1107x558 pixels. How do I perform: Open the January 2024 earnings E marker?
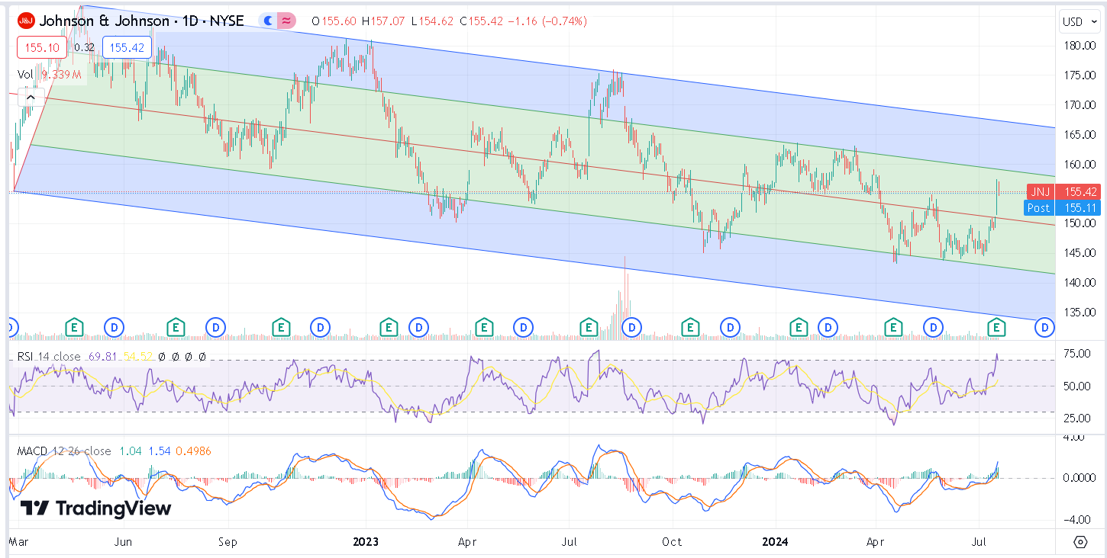click(x=799, y=328)
